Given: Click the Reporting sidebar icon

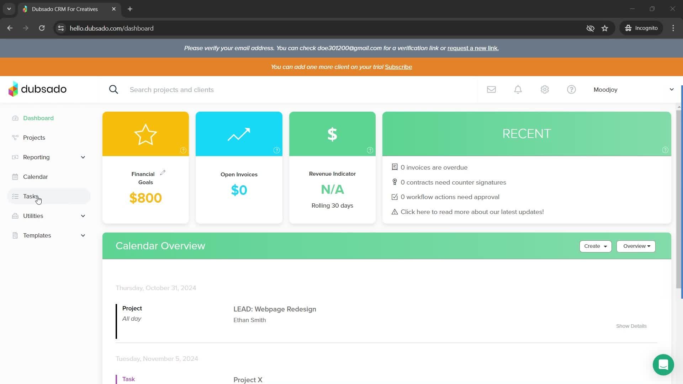Looking at the screenshot, I should click(15, 157).
